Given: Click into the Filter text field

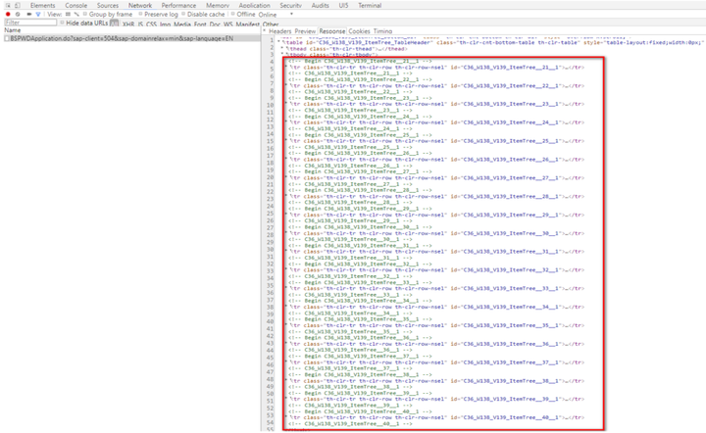Looking at the screenshot, I should [x=30, y=23].
